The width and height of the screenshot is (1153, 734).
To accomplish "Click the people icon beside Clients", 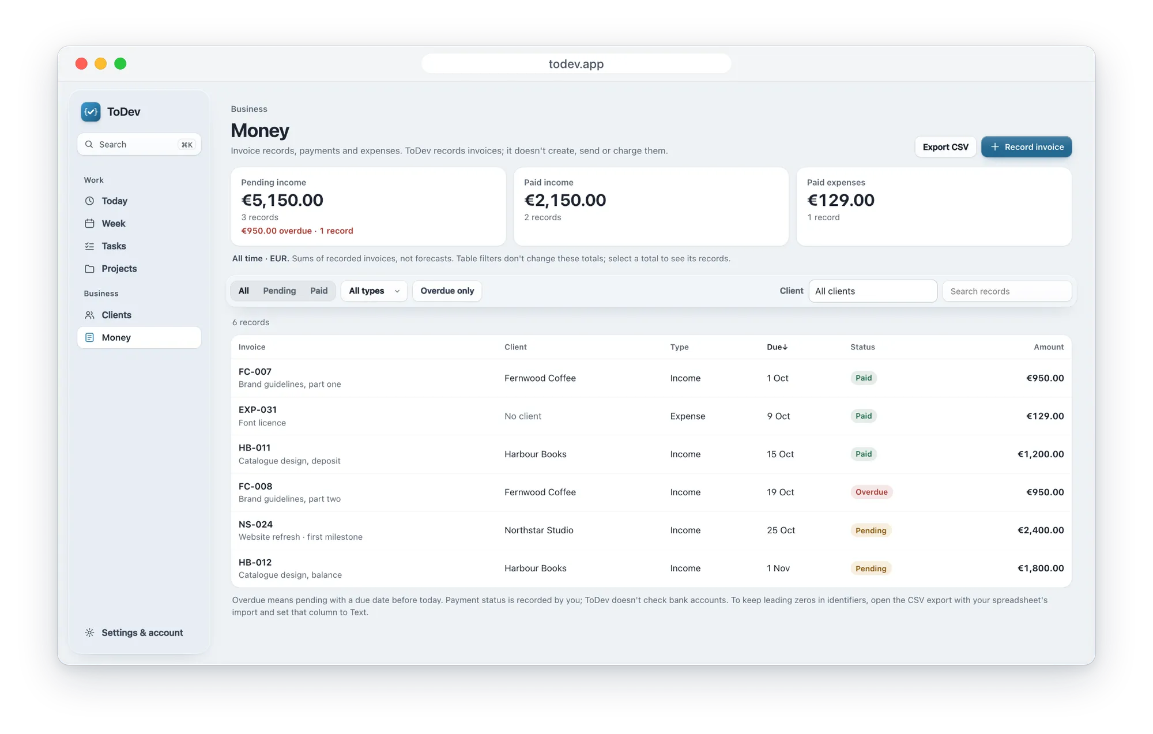I will (x=89, y=315).
